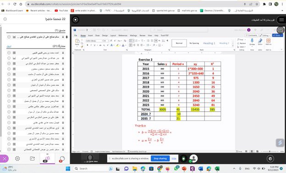Click the recording indicator icon in session header
This screenshot has height=173, width=286.
tap(76, 20)
